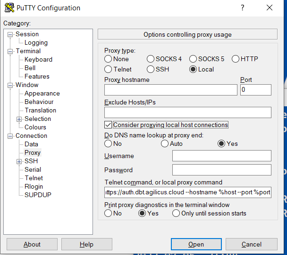This screenshot has width=287, height=255.
Task: Open the Translation category
Action: coord(40,111)
